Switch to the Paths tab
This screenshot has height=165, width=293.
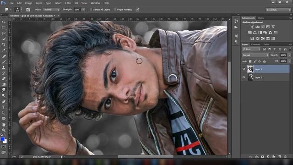point(266,44)
